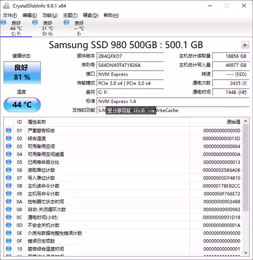The height and width of the screenshot is (260, 253).
Task: Click the blue status orb for drive E:
Action: 66,22
